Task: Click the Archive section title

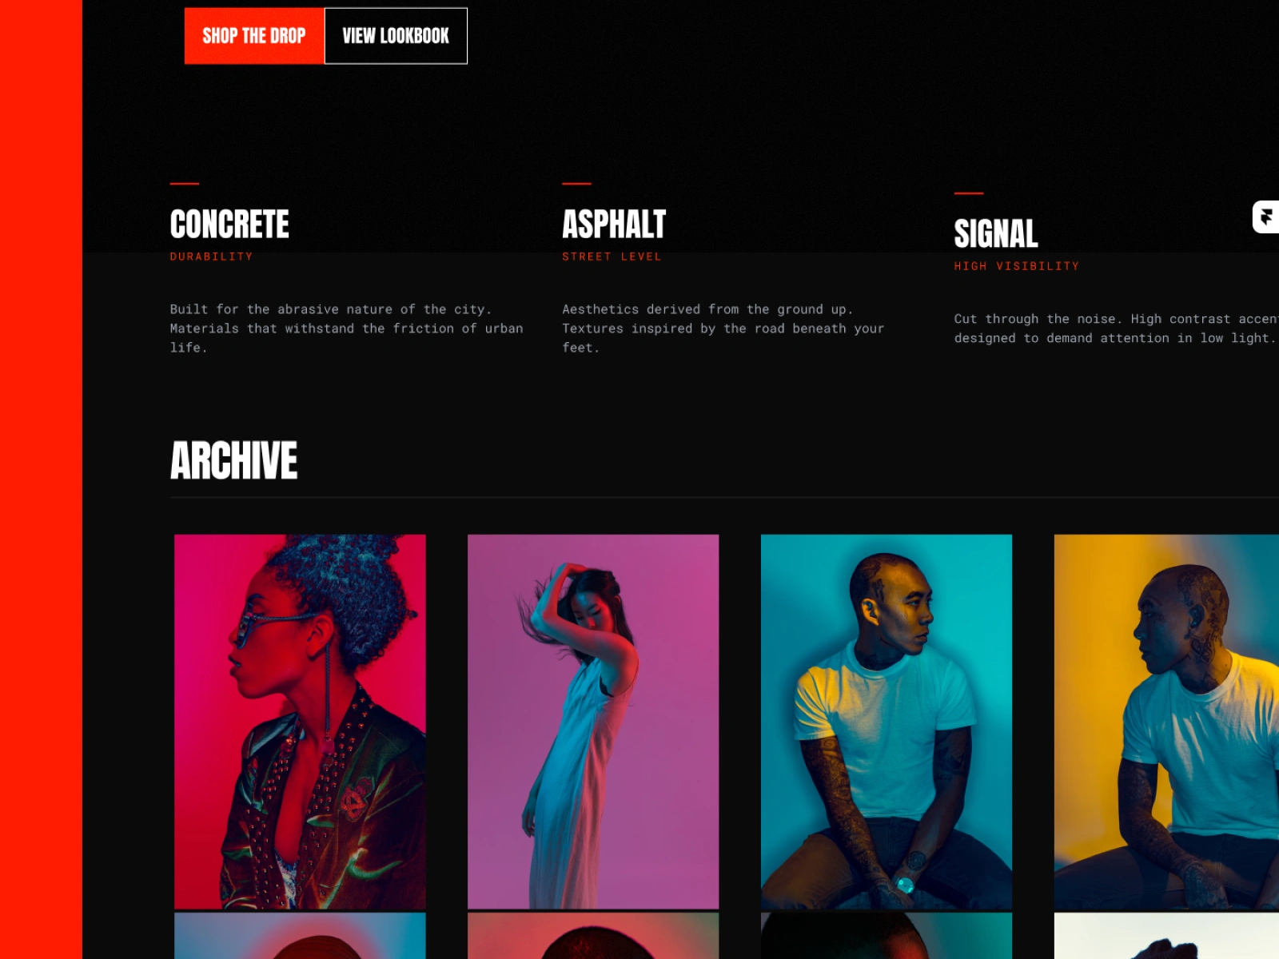Action: [x=233, y=460]
